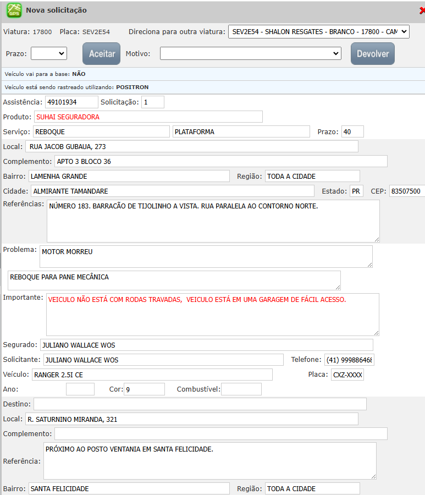
Task: Close the Nova solicitação window with red X
Action: [x=421, y=10]
